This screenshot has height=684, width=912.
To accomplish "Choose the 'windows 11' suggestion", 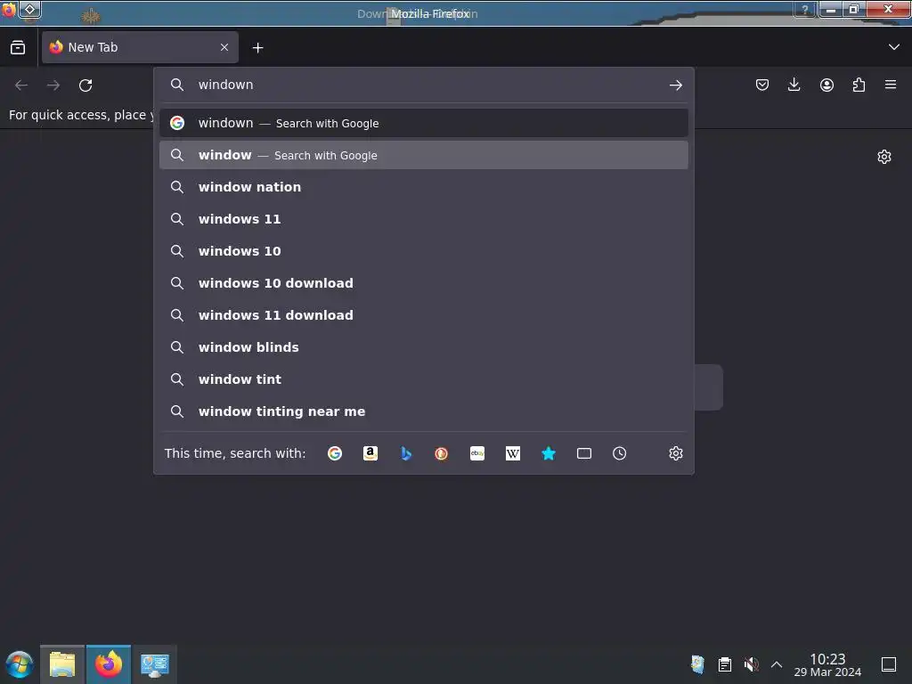I will pyautogui.click(x=423, y=219).
